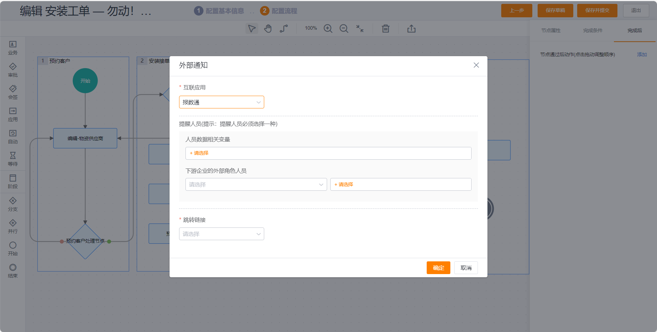Choose the connector line tool

(284, 29)
